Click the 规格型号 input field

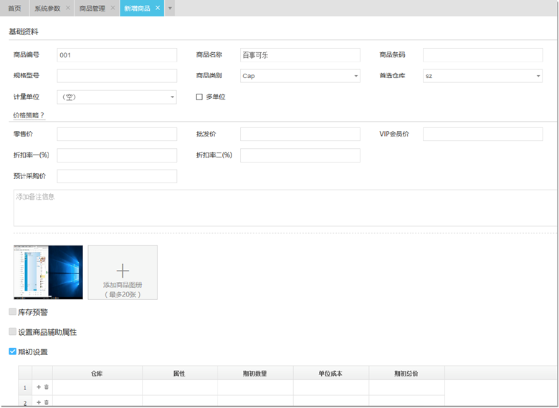click(x=117, y=76)
